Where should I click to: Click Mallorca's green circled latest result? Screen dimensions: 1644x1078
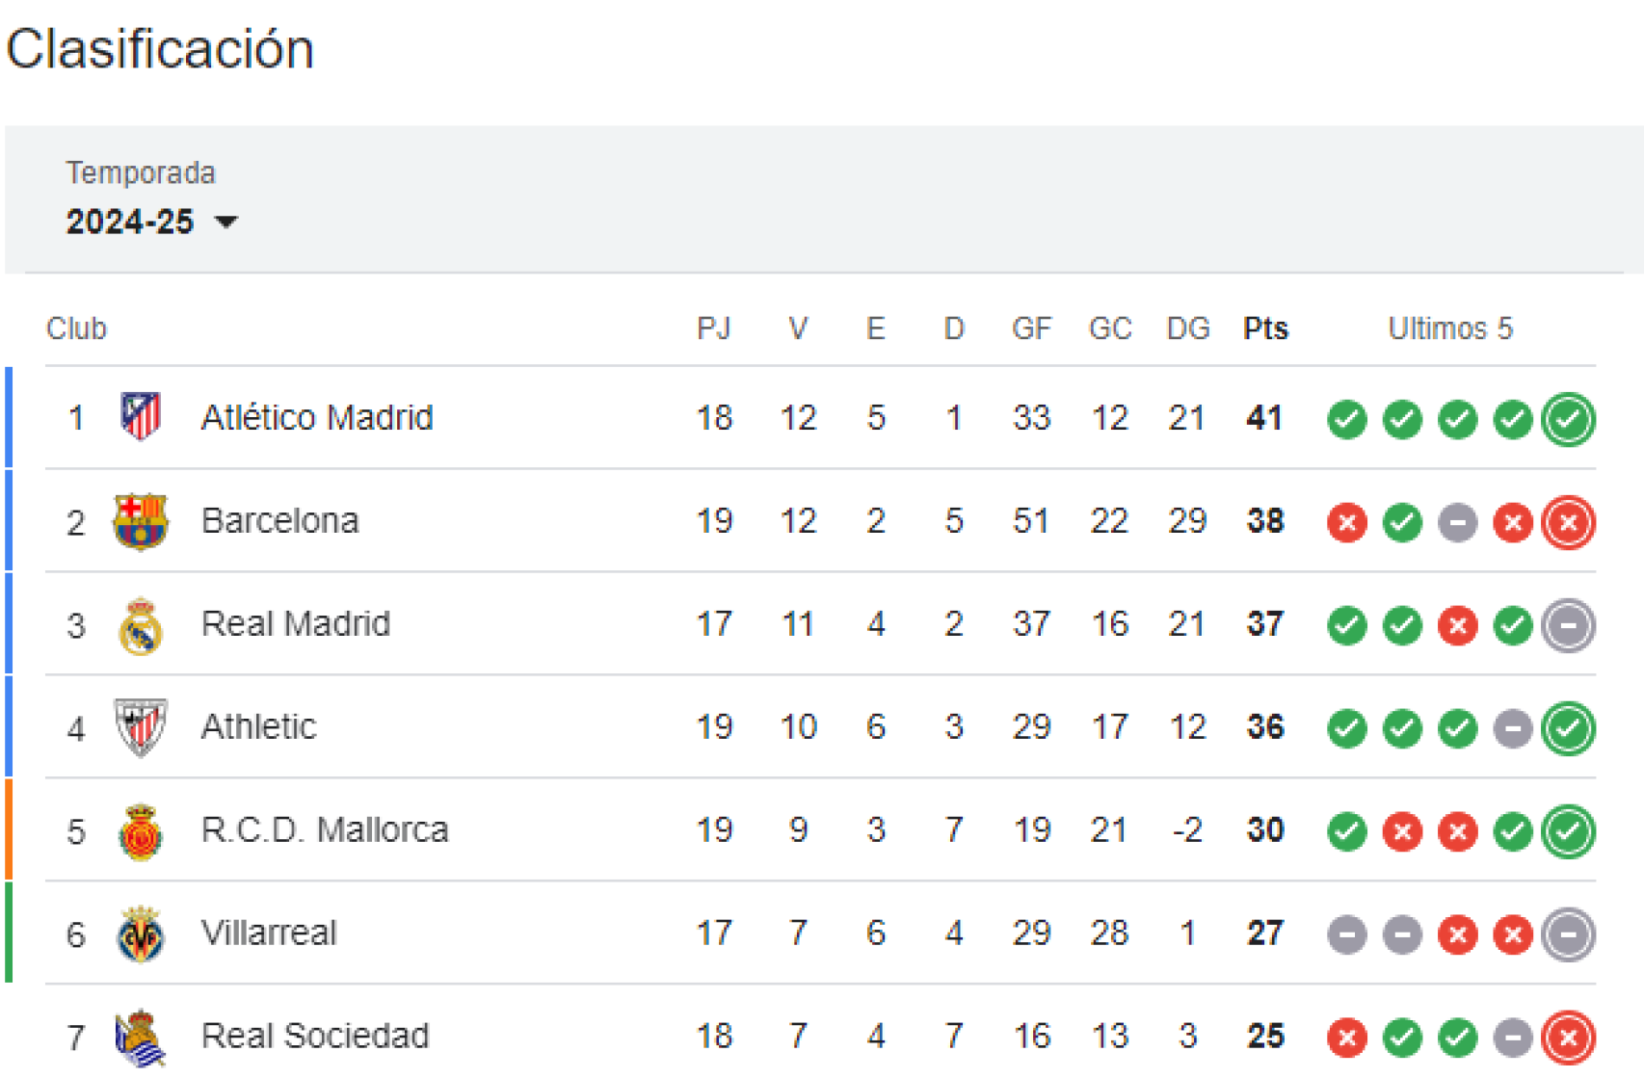click(1568, 830)
